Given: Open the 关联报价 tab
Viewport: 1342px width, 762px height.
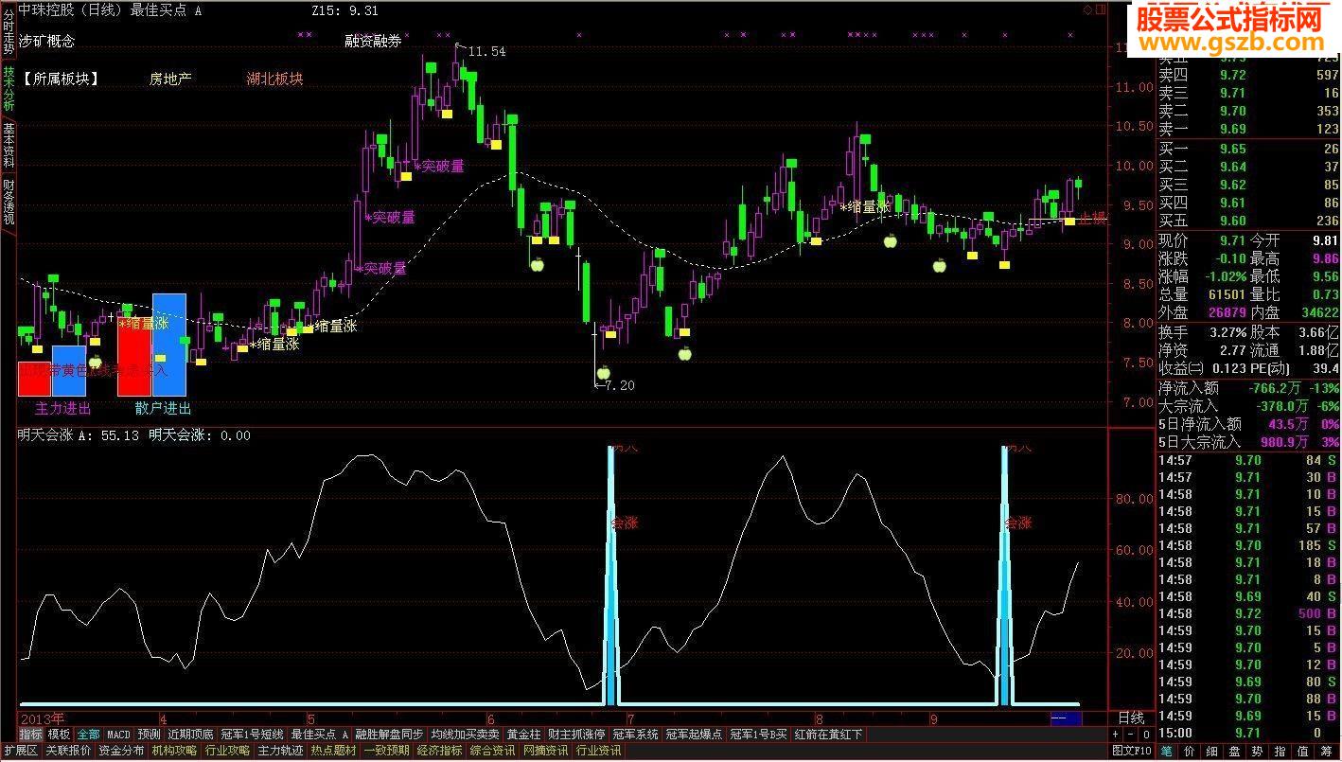Looking at the screenshot, I should click(68, 752).
